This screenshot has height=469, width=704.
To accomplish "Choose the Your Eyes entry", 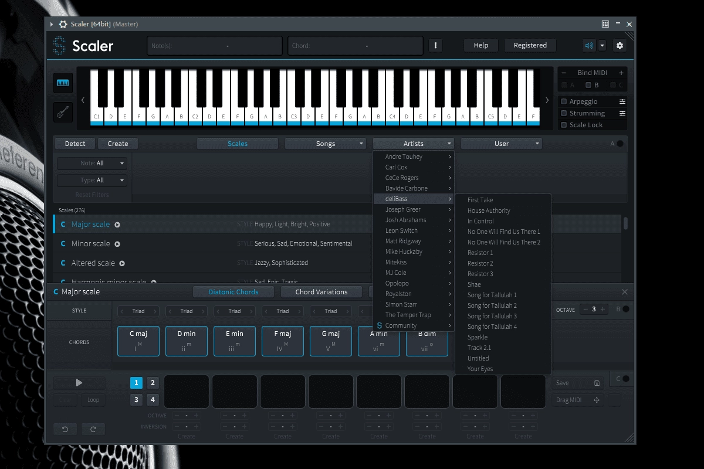I will tap(503, 369).
